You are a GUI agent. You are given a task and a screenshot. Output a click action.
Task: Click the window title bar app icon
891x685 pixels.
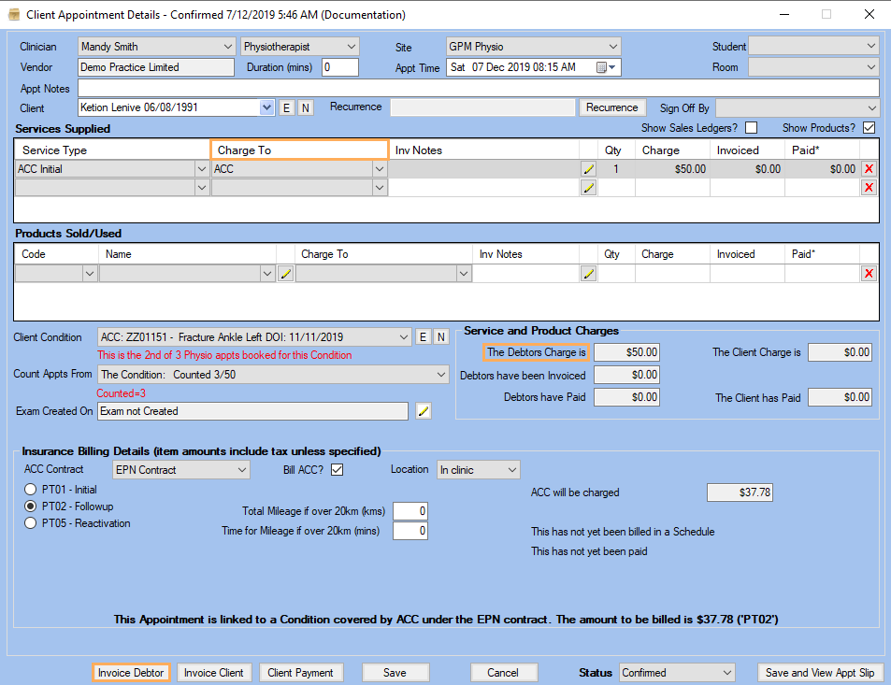(x=14, y=15)
